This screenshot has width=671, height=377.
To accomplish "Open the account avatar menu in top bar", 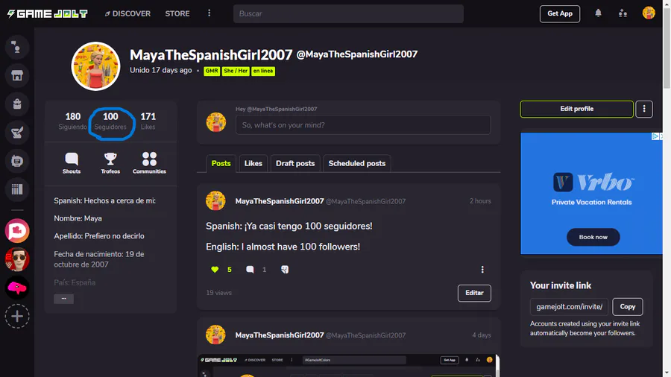I will click(x=649, y=13).
